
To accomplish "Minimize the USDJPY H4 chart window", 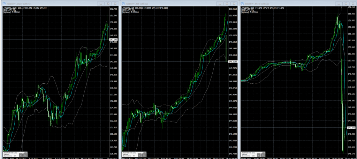I will point(220,3).
